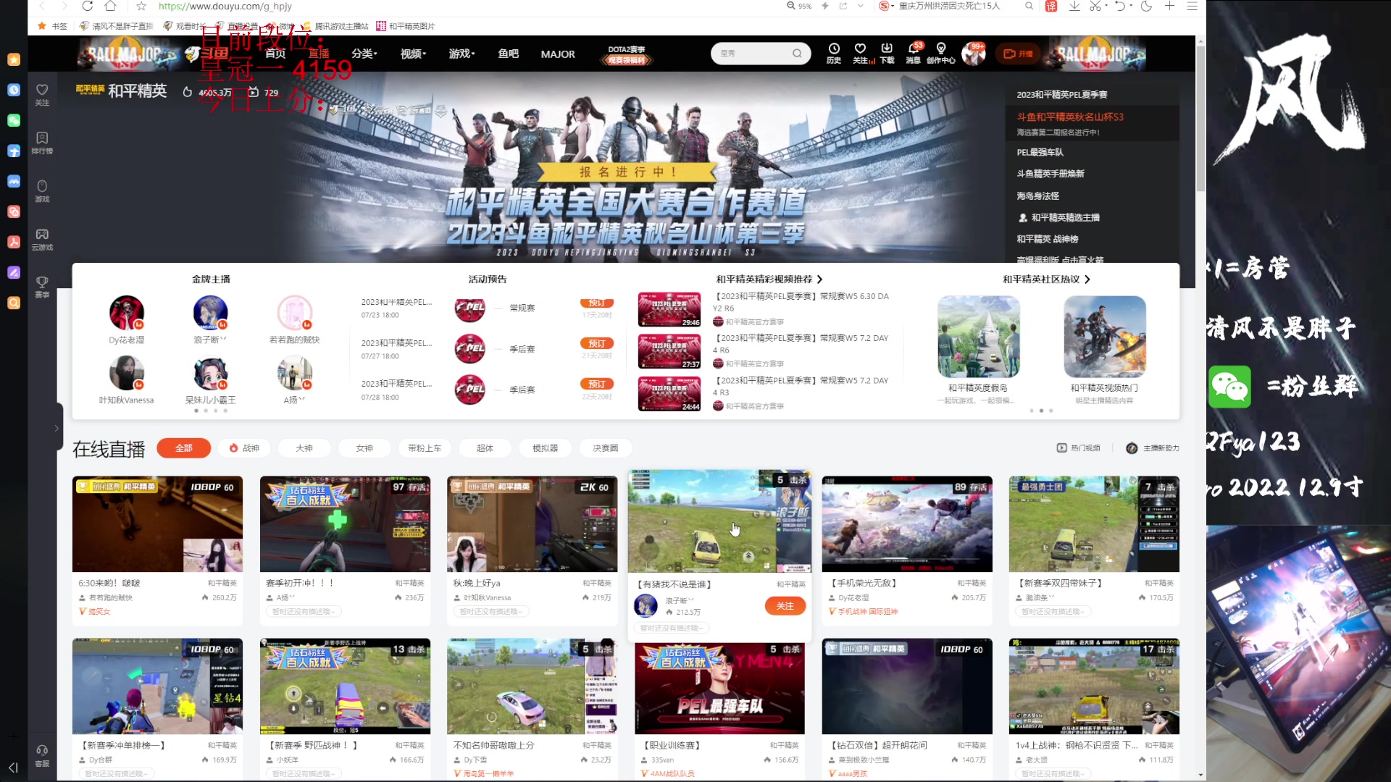Screen dimensions: 1391x782
Task: Expand the left sidebar with the chevron handle
Action: click(x=57, y=428)
